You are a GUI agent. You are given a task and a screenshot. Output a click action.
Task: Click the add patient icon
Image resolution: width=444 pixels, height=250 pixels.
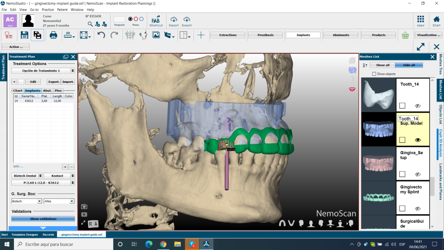(x=98, y=24)
